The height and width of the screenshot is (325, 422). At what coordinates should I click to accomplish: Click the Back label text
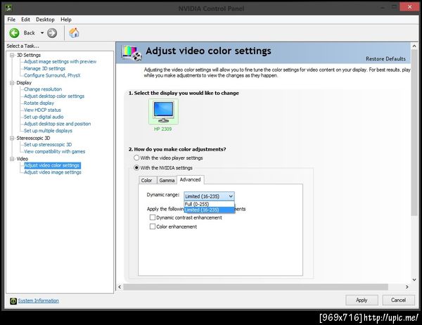click(x=29, y=33)
